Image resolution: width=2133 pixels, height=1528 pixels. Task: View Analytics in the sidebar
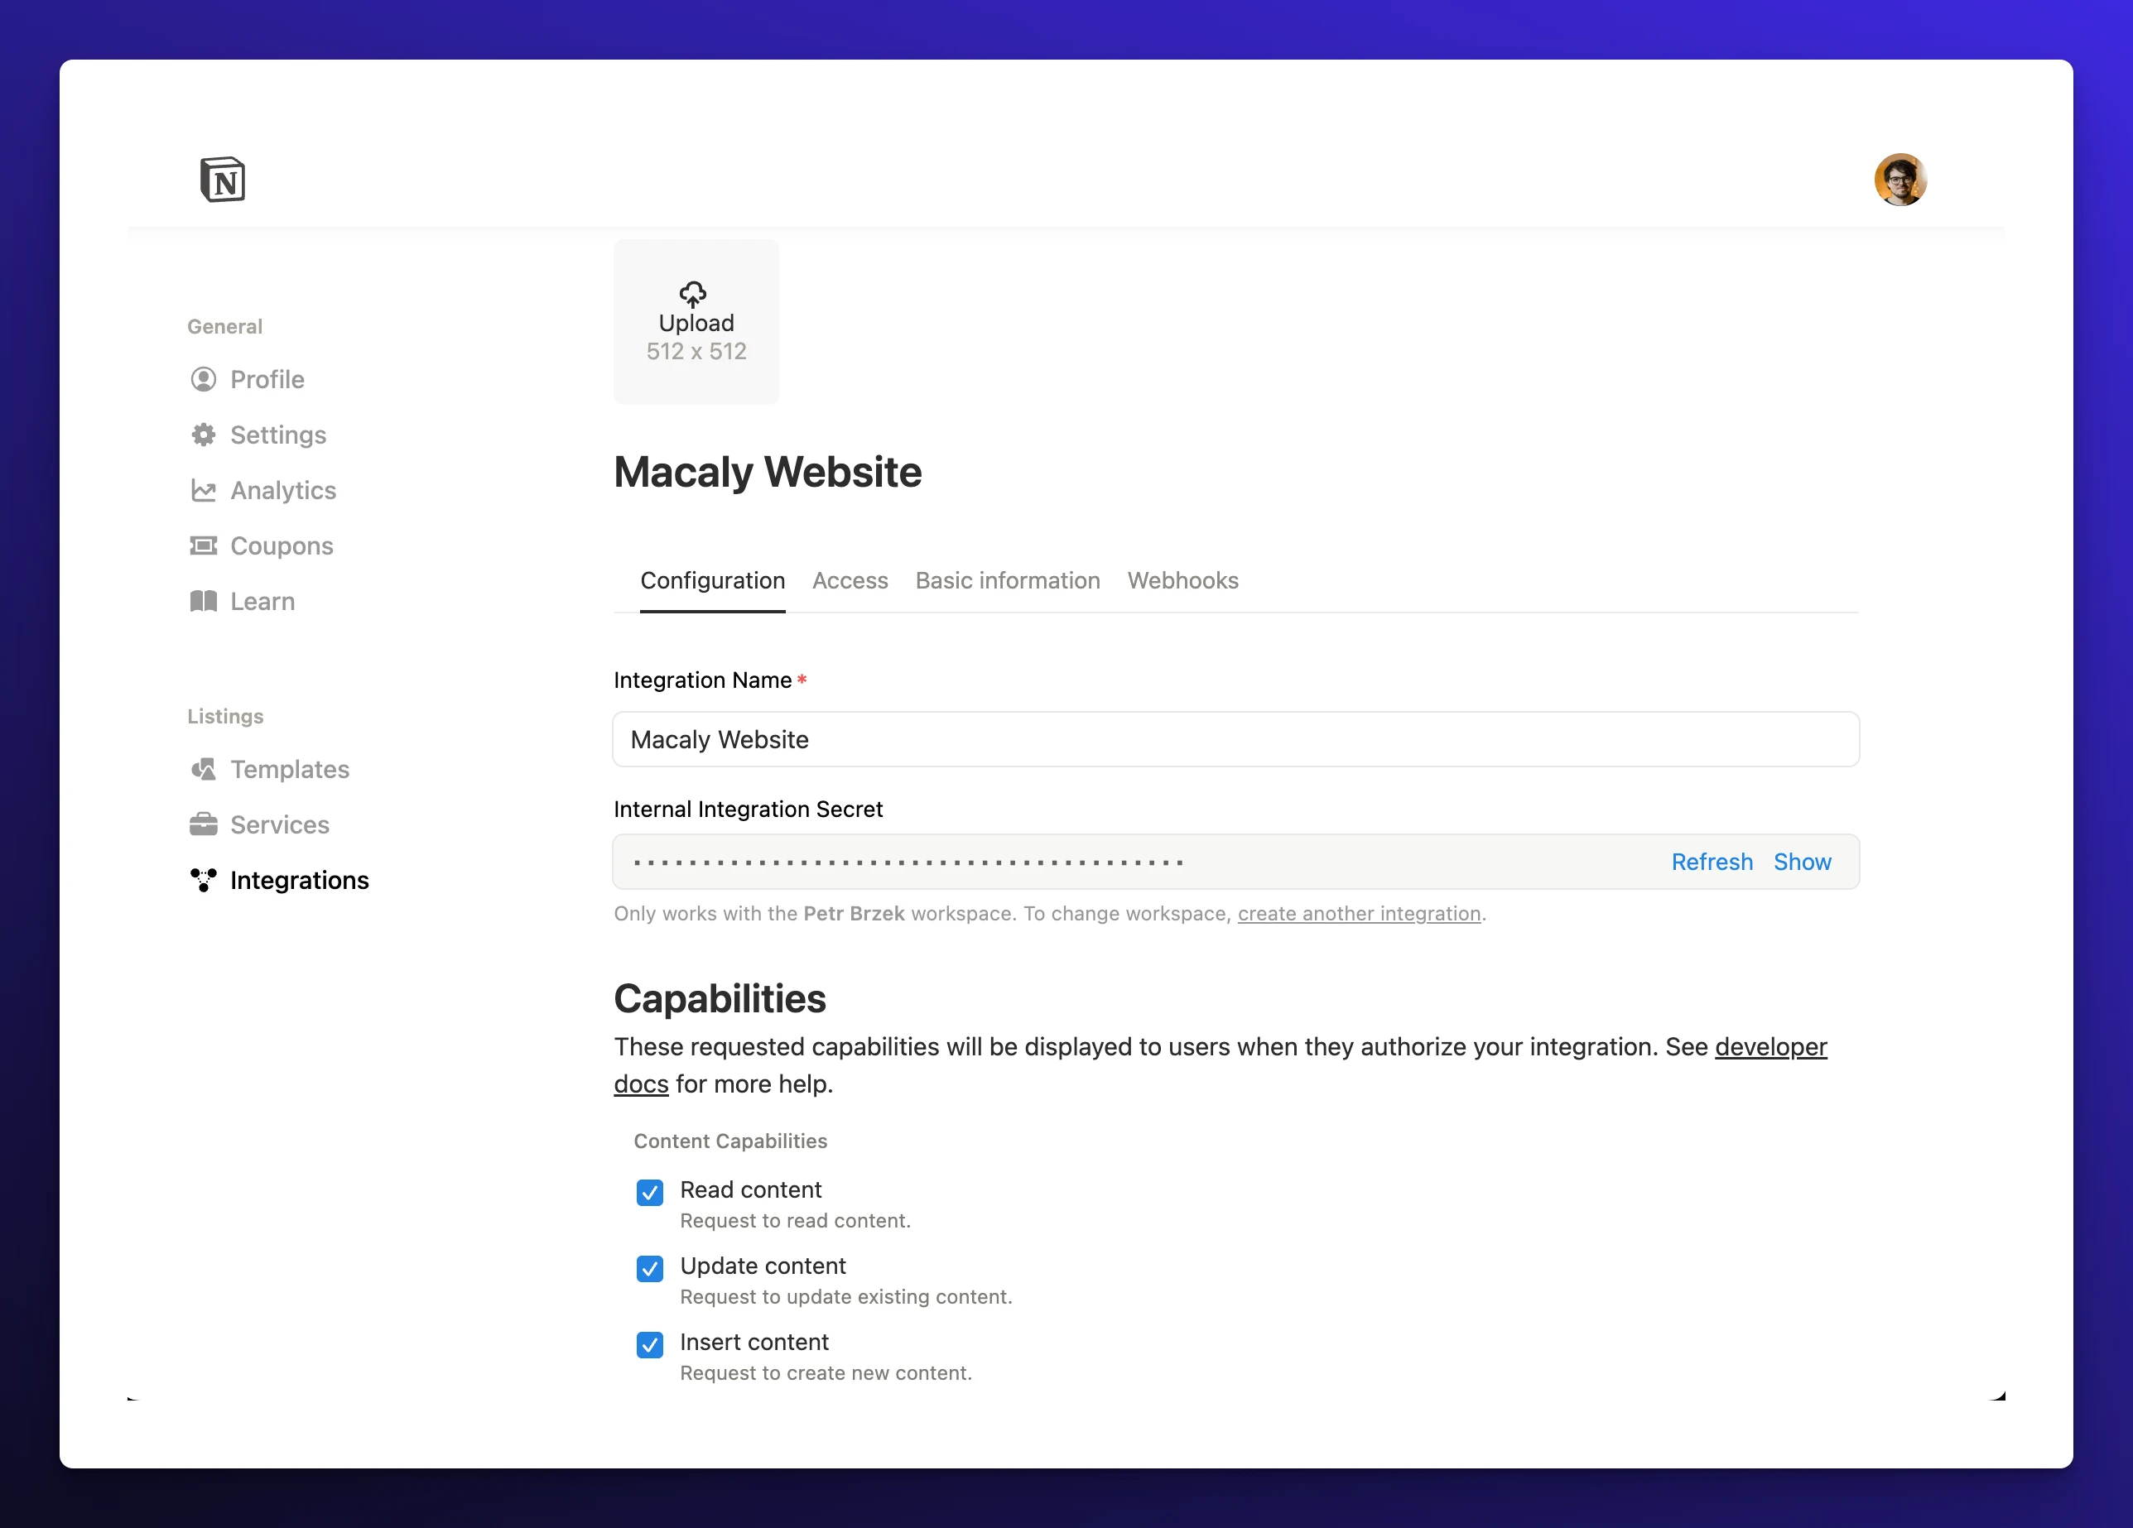click(x=283, y=490)
